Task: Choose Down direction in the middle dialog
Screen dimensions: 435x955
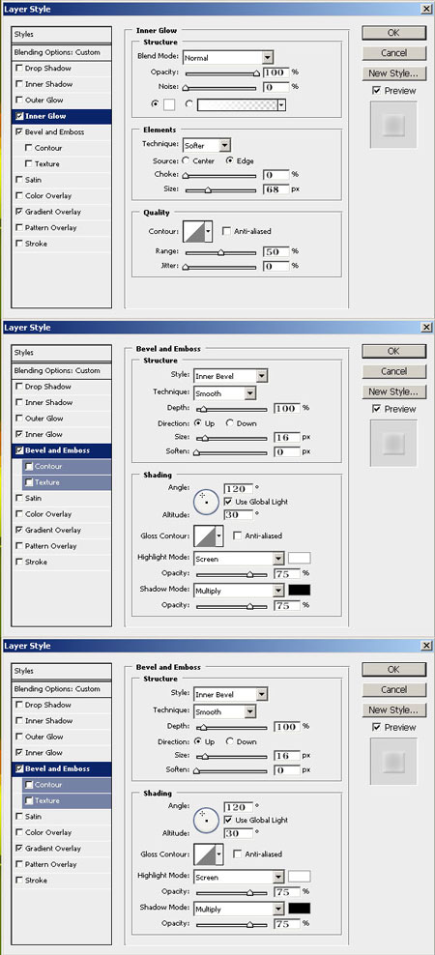Action: 230,423
